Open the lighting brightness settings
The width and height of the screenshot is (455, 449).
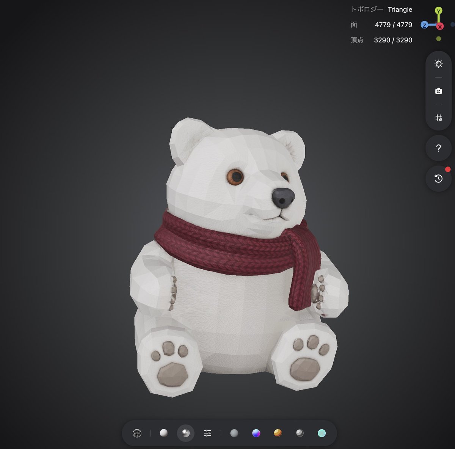click(x=439, y=64)
